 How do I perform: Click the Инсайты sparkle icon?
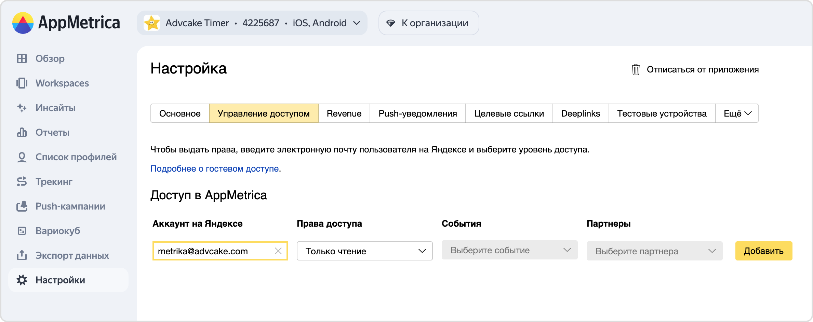[22, 108]
